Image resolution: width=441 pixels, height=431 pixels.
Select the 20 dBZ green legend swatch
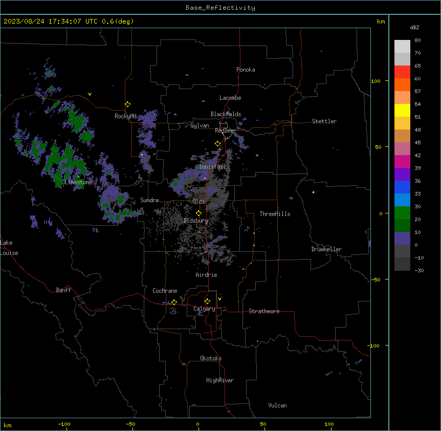click(402, 226)
